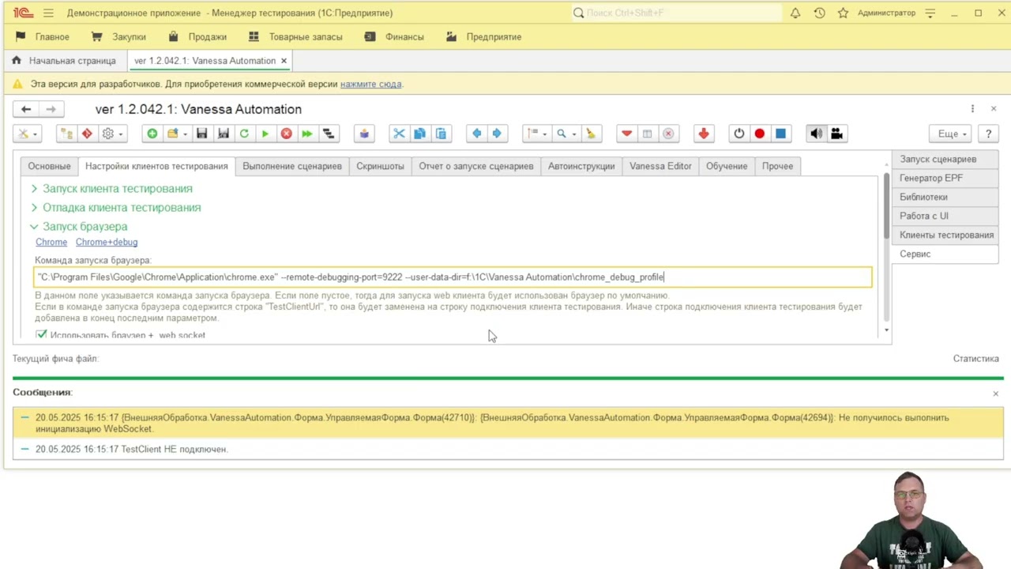Open the gear settings dropdown
Image resolution: width=1011 pixels, height=569 pixels.
point(113,134)
